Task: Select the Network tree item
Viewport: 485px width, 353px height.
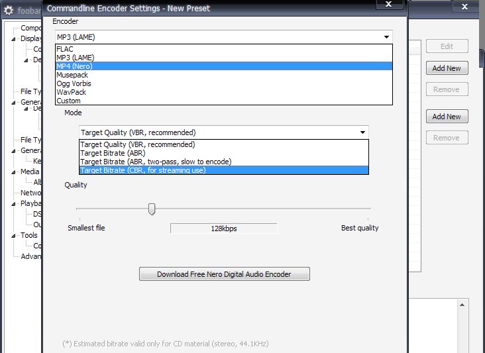Action: point(30,193)
